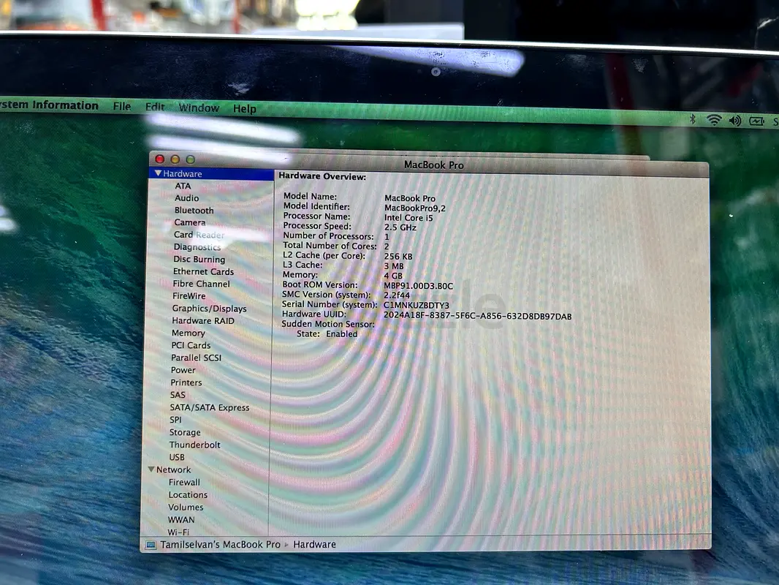
Task: Select Volumes in the sidebar
Action: click(x=186, y=507)
